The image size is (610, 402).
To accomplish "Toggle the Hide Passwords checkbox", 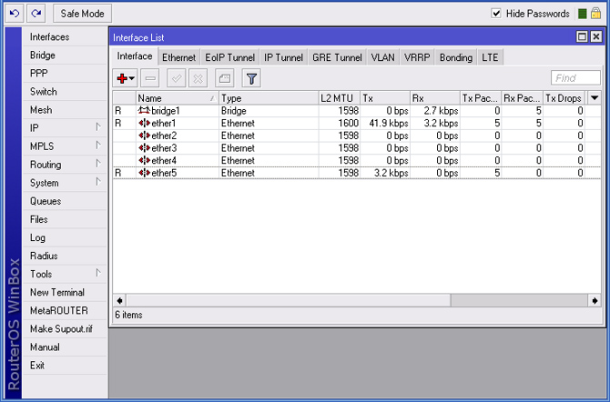I will [496, 14].
